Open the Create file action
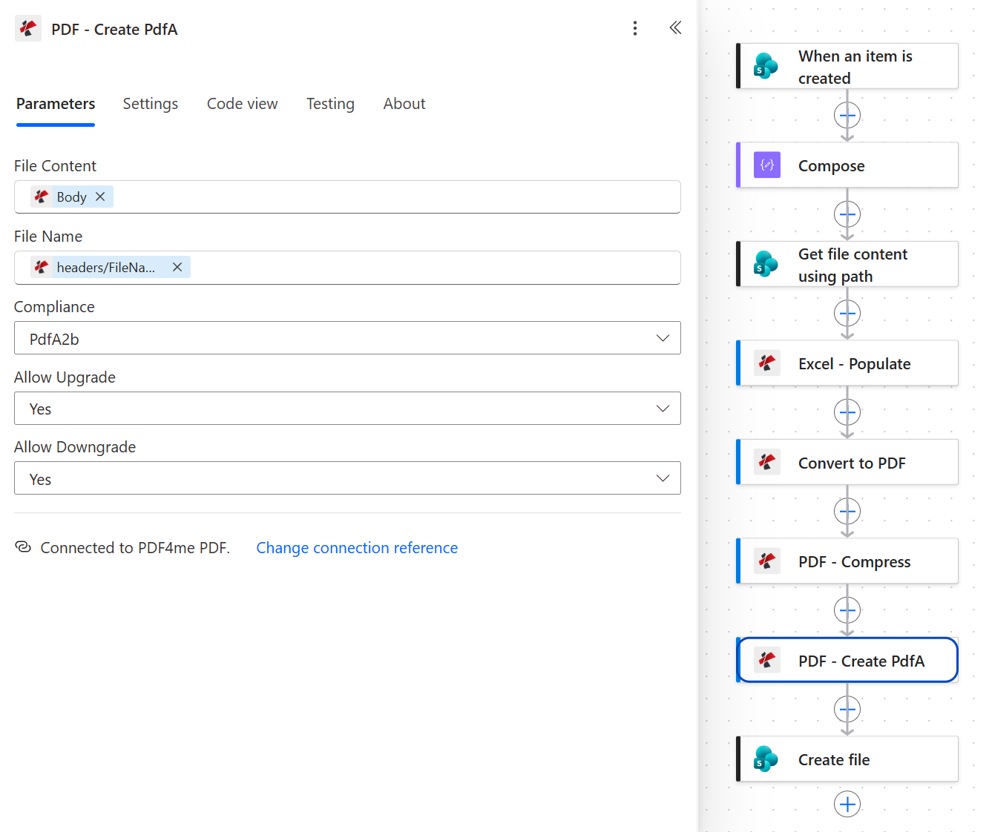 pos(847,759)
